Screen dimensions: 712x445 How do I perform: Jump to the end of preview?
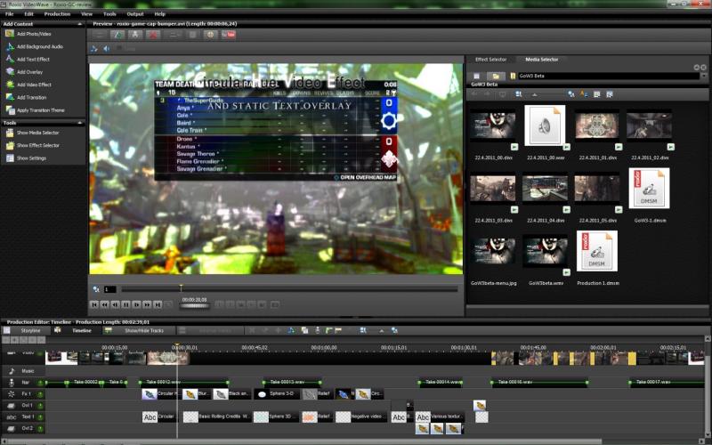158,304
